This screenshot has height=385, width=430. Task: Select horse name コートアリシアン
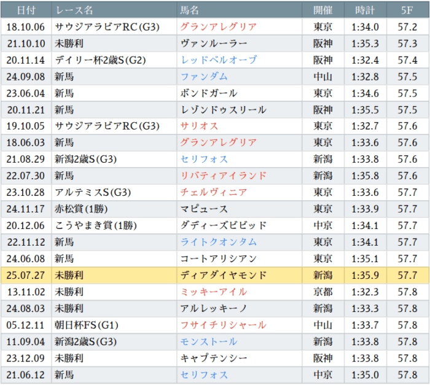[x=218, y=259]
